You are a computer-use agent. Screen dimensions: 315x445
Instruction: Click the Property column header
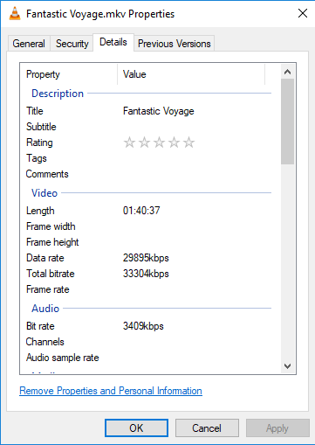pos(69,74)
